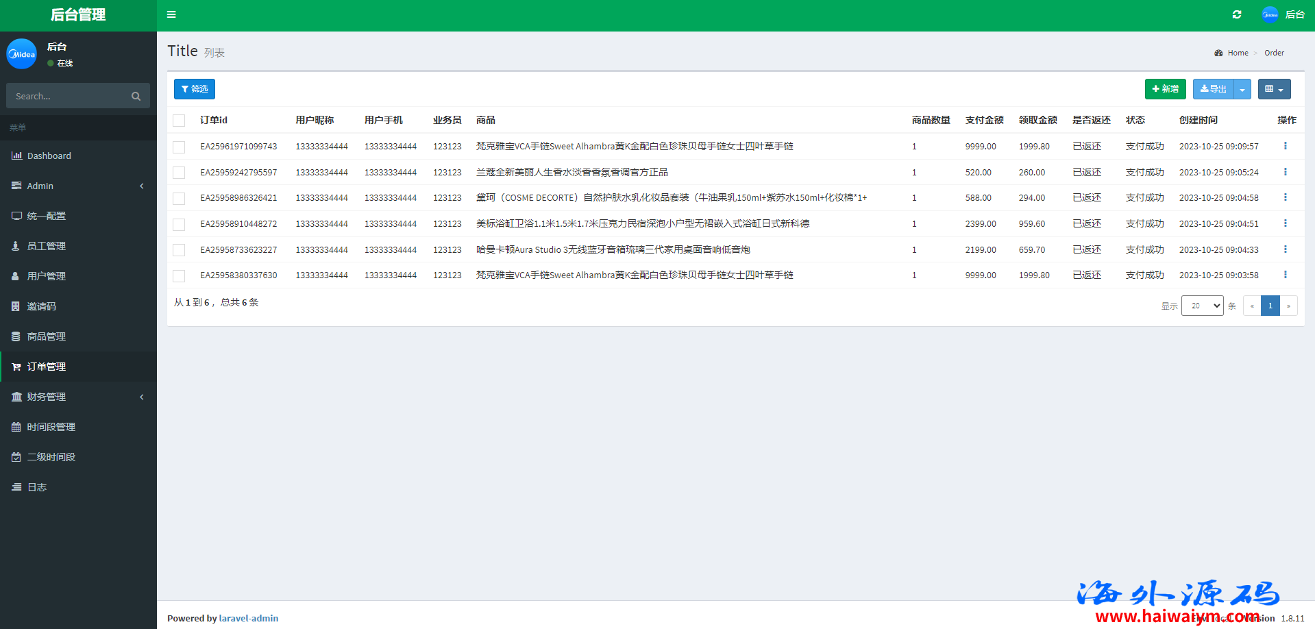Viewport: 1315px width, 629px height.
Task: Click the search magnifier icon in sidebar
Action: [x=136, y=97]
